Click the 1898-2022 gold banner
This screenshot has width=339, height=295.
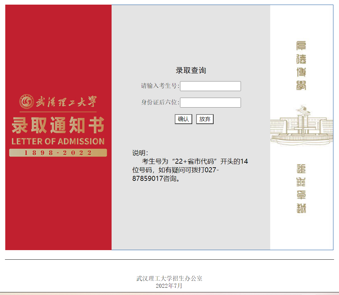pyautogui.click(x=58, y=152)
